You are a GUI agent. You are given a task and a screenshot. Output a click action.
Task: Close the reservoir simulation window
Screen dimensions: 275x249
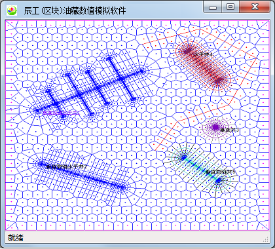pyautogui.click(x=255, y=7)
